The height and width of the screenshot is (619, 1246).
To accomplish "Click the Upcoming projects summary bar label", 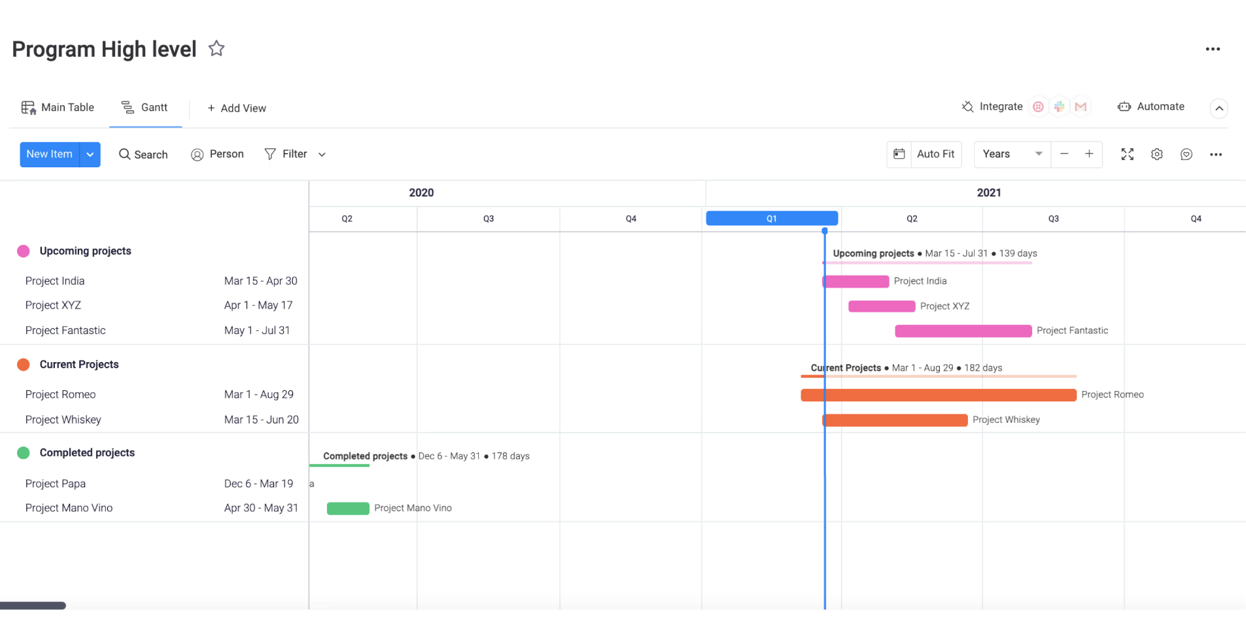I will tap(935, 254).
